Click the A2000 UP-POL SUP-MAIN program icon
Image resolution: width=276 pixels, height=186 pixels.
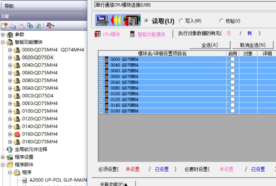[x=25, y=180]
